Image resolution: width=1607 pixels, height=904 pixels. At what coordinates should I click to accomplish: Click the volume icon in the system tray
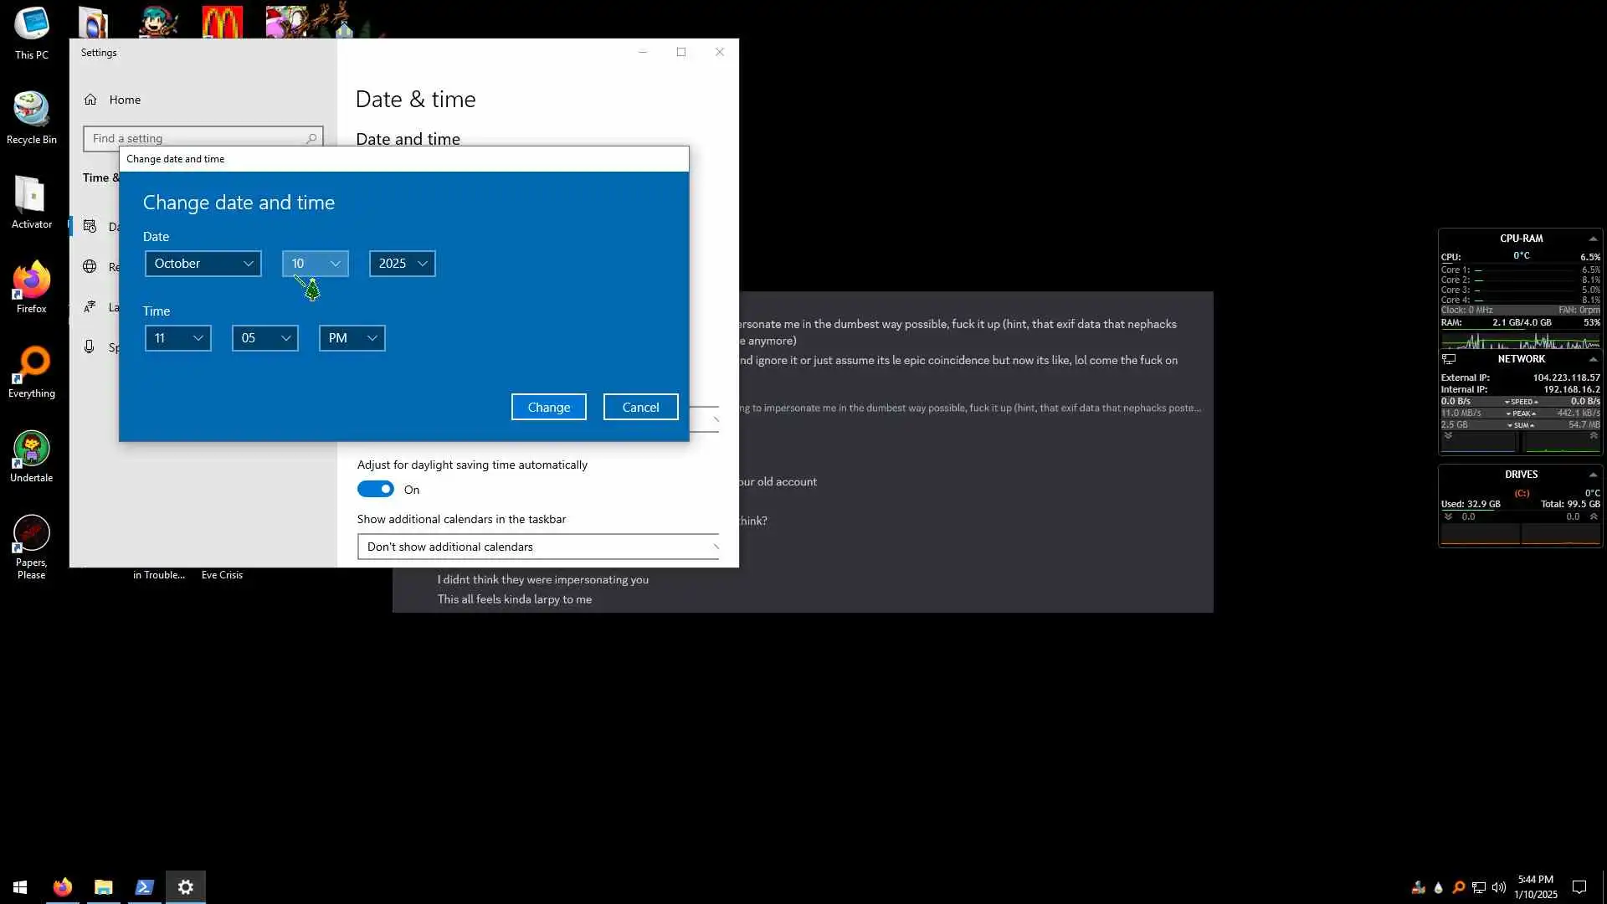tap(1498, 887)
